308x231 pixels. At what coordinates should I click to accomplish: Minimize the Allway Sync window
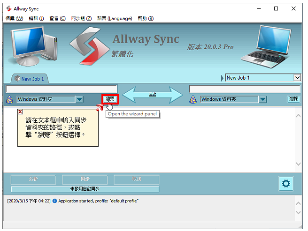[259, 8]
